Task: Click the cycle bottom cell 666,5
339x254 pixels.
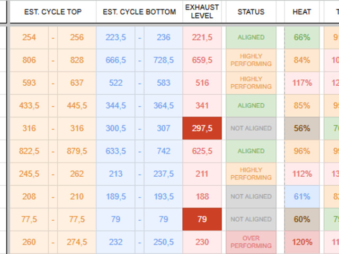Action: (115, 60)
